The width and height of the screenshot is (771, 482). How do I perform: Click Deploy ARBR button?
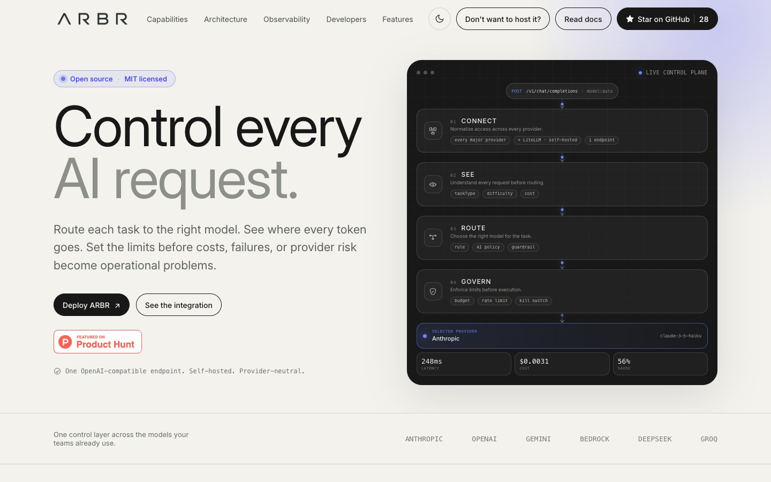[92, 305]
